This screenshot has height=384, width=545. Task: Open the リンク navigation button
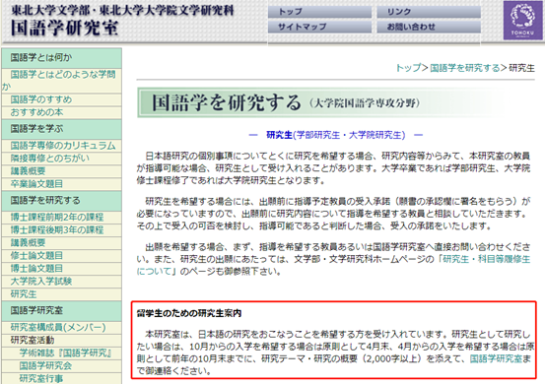pyautogui.click(x=429, y=12)
